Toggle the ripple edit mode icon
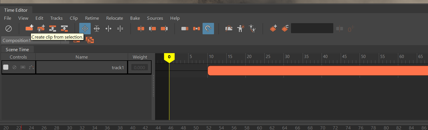This screenshot has height=130, width=428. pos(85,29)
